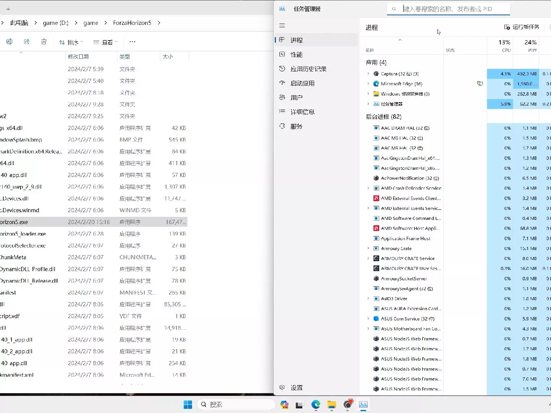Viewport: 551px width, 413px height.
Task: Click the taskbar 搜索 box
Action: 236,405
